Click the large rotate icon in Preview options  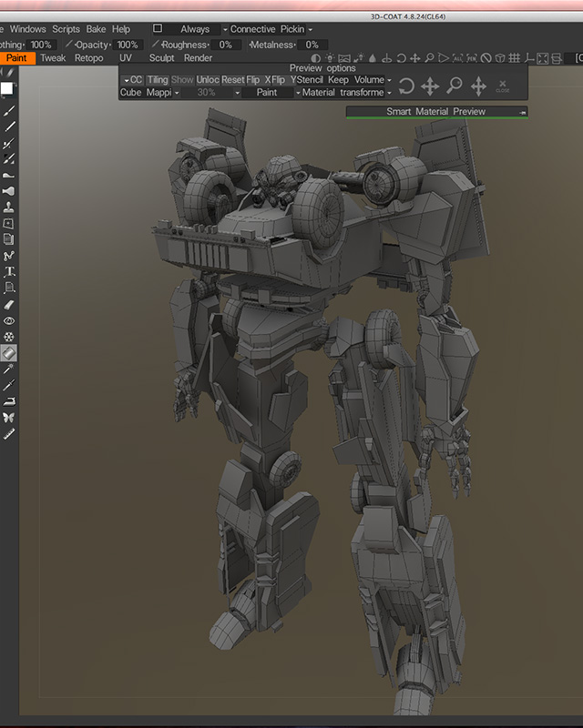[x=406, y=86]
